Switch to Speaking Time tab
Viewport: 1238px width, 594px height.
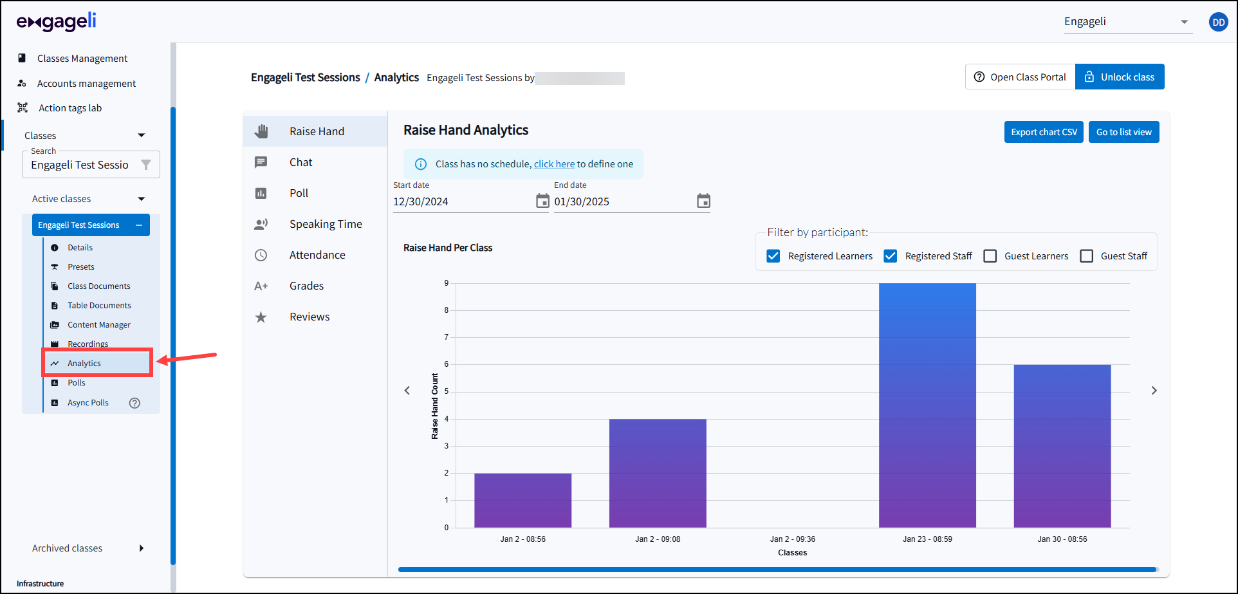(x=315, y=224)
